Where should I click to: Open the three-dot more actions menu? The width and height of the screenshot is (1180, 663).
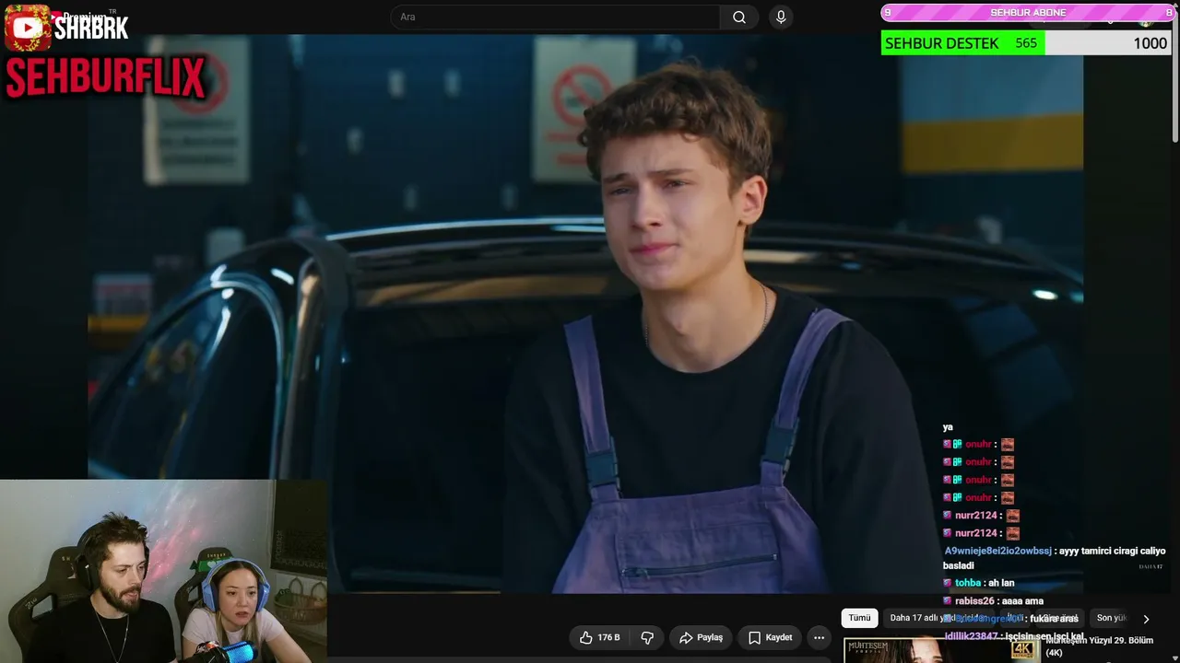819,637
